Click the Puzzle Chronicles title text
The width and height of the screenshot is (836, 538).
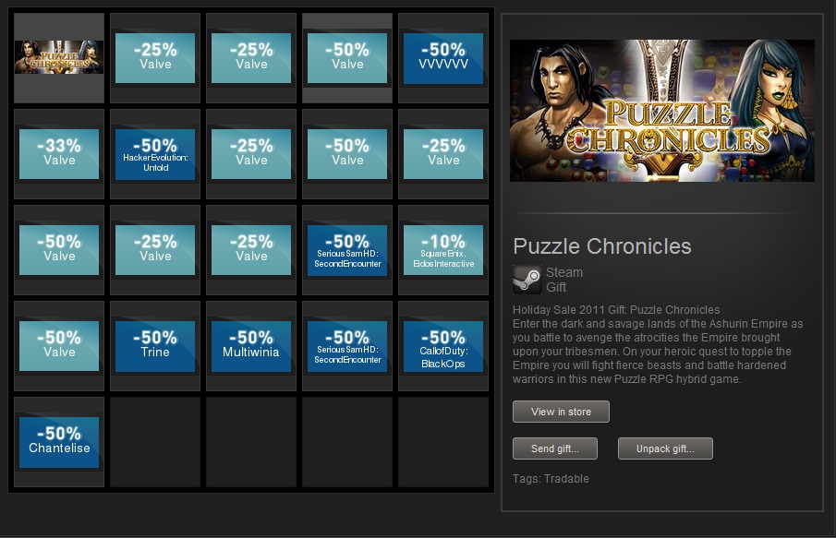pos(602,246)
